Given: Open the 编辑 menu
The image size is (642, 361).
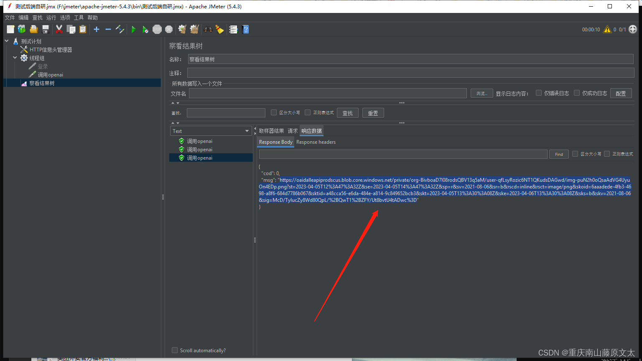Looking at the screenshot, I should point(23,18).
